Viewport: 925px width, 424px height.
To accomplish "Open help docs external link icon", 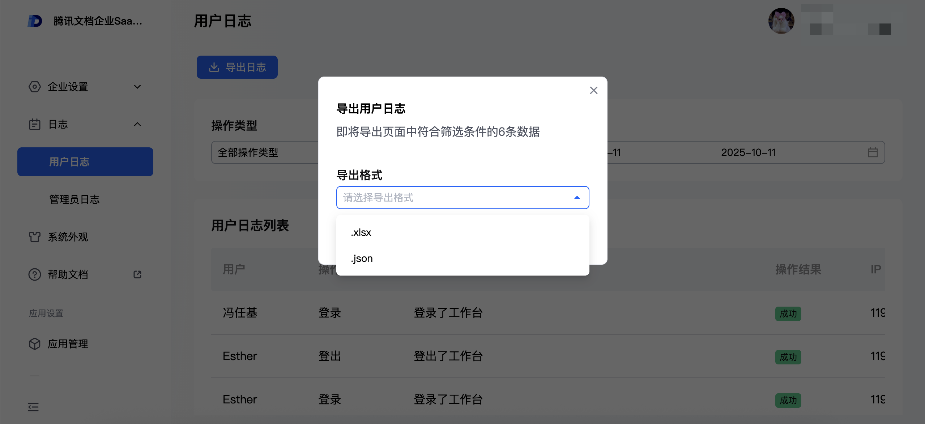I will pyautogui.click(x=137, y=274).
